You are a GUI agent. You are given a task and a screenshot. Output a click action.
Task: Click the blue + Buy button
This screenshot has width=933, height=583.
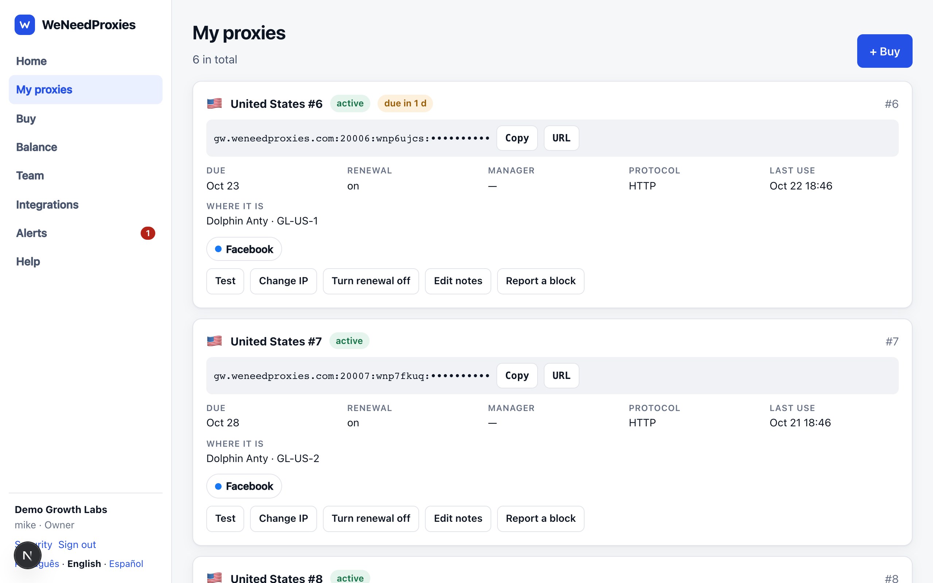pos(885,51)
